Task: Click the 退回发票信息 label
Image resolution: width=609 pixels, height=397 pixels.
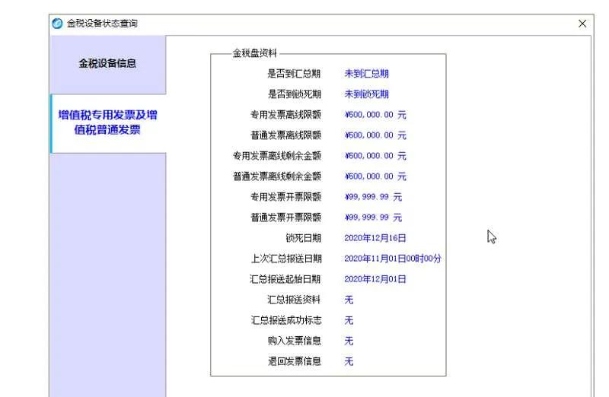Action: tap(294, 362)
